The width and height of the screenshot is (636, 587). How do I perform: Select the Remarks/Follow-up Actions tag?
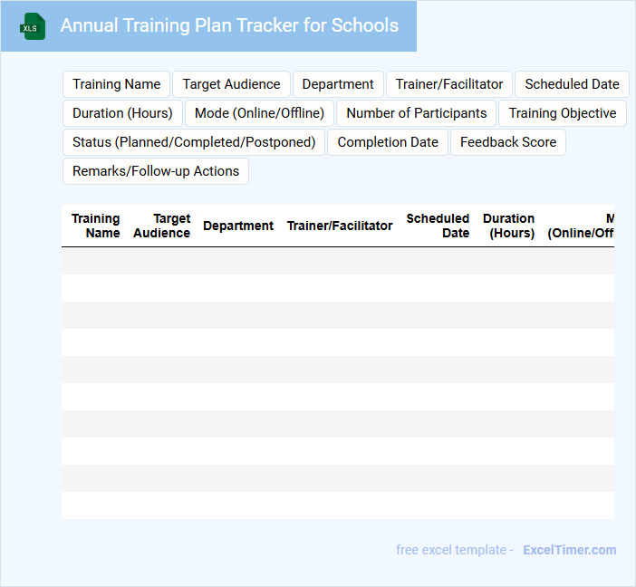point(156,171)
